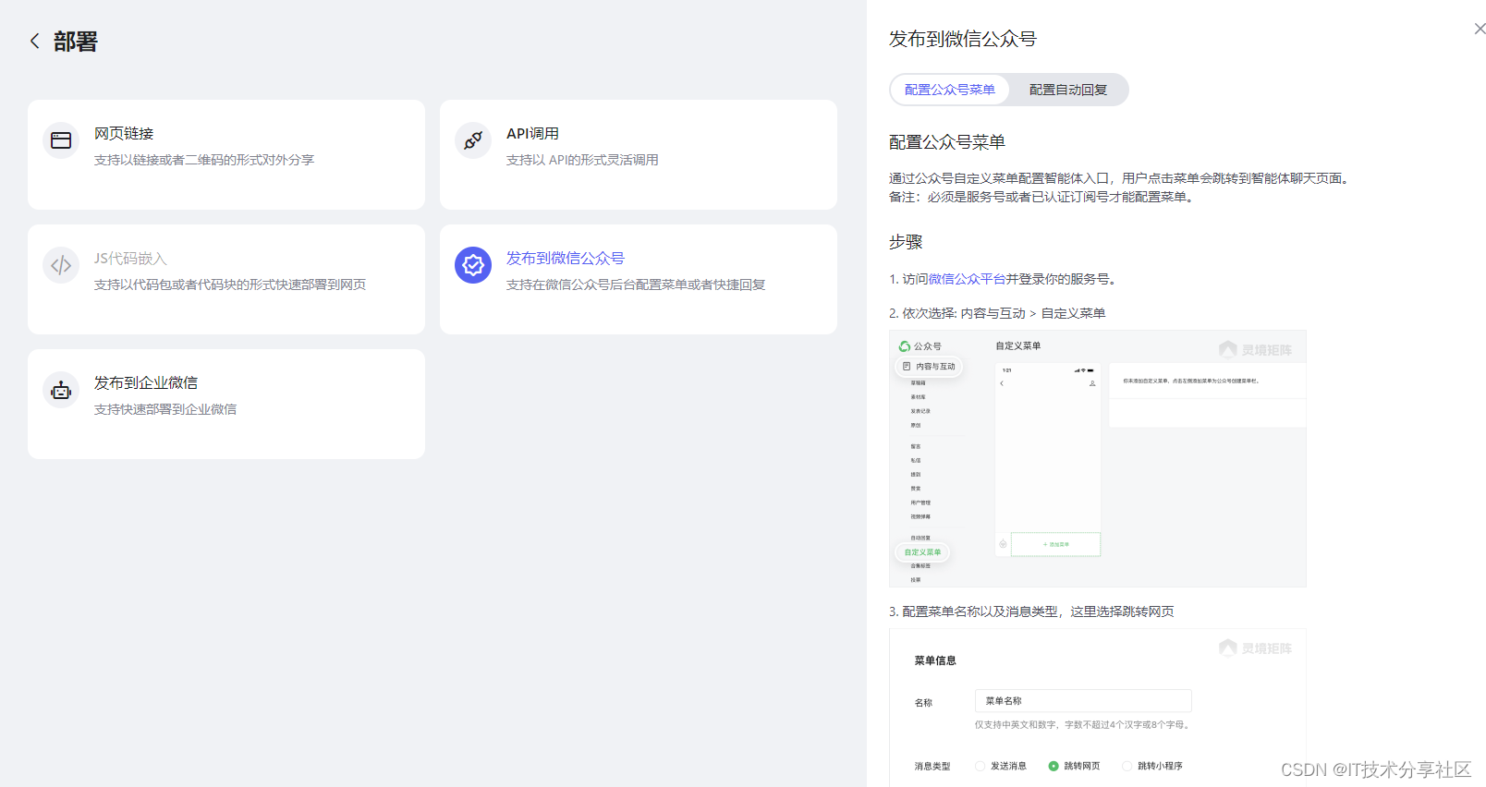Select JS代码嵌入 deployment card title
Viewport: 1486px width, 787px height.
(x=130, y=259)
